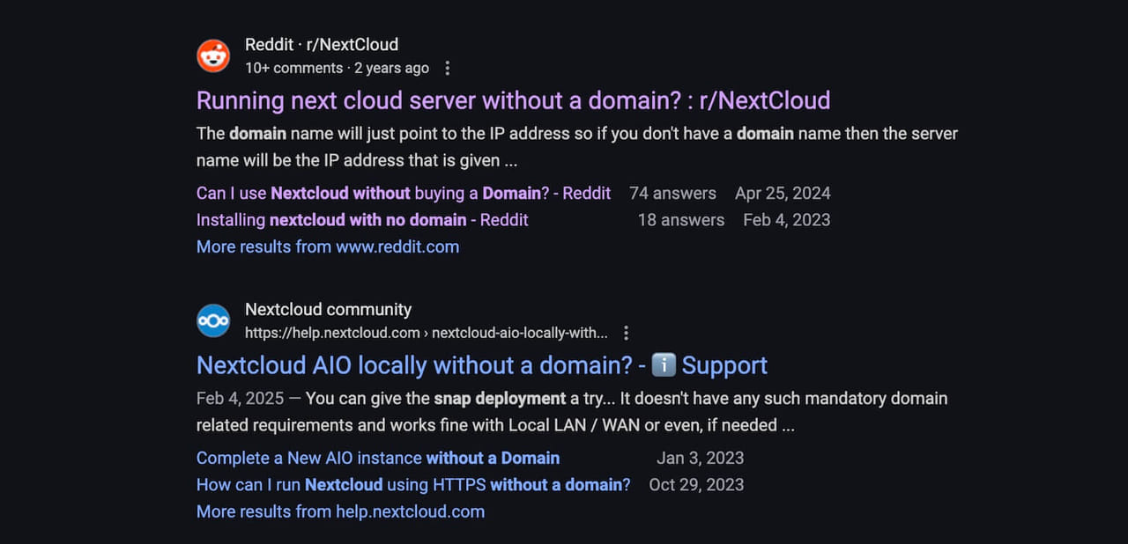This screenshot has width=1128, height=544.
Task: Click the Reddit logo favicon
Action: 212,56
